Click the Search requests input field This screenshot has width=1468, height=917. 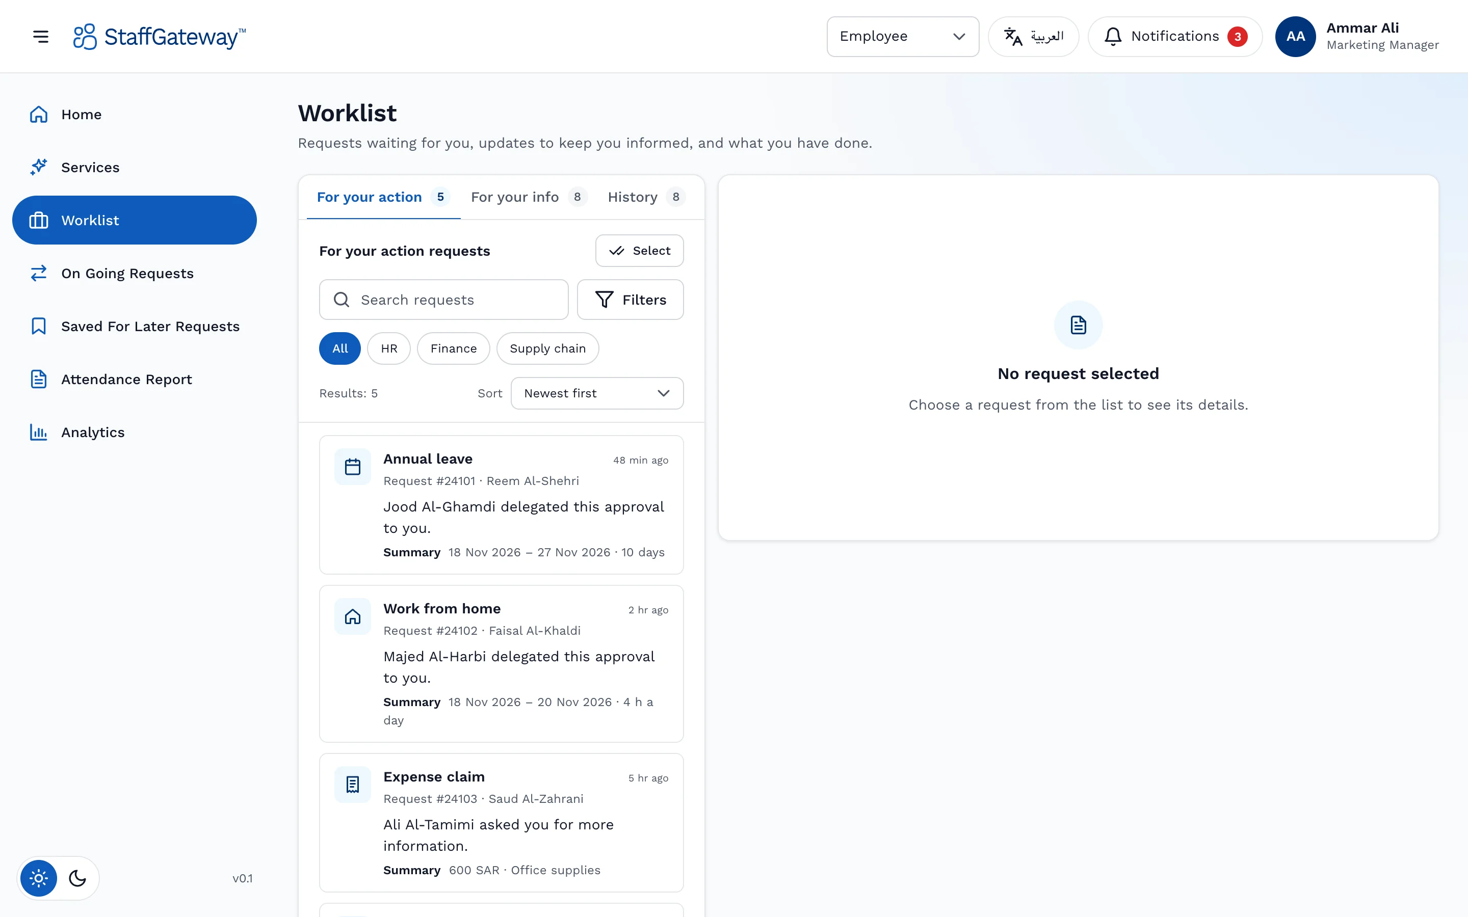pos(443,300)
